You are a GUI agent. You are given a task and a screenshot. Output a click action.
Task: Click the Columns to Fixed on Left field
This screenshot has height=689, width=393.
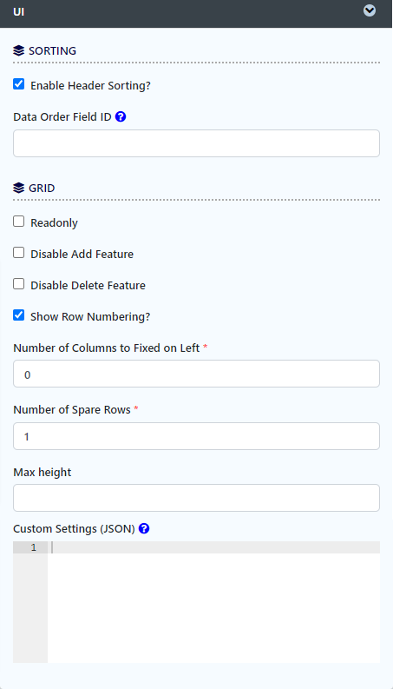[196, 374]
